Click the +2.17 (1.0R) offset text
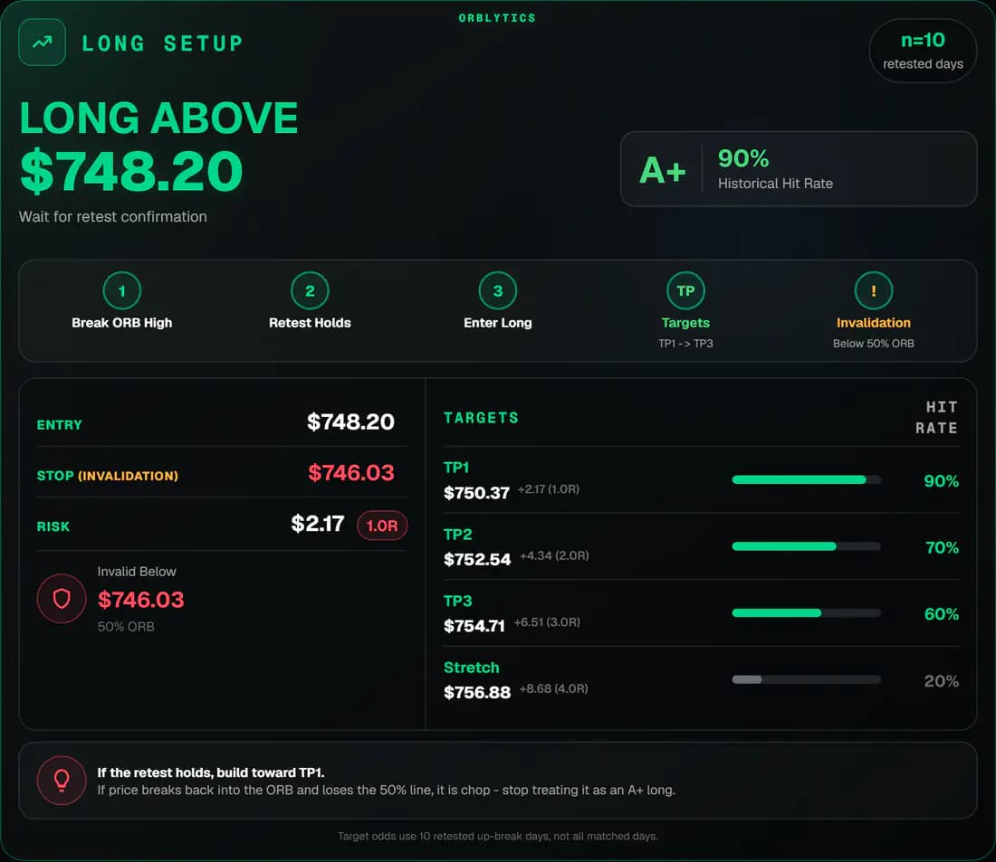The width and height of the screenshot is (996, 862). (x=548, y=489)
